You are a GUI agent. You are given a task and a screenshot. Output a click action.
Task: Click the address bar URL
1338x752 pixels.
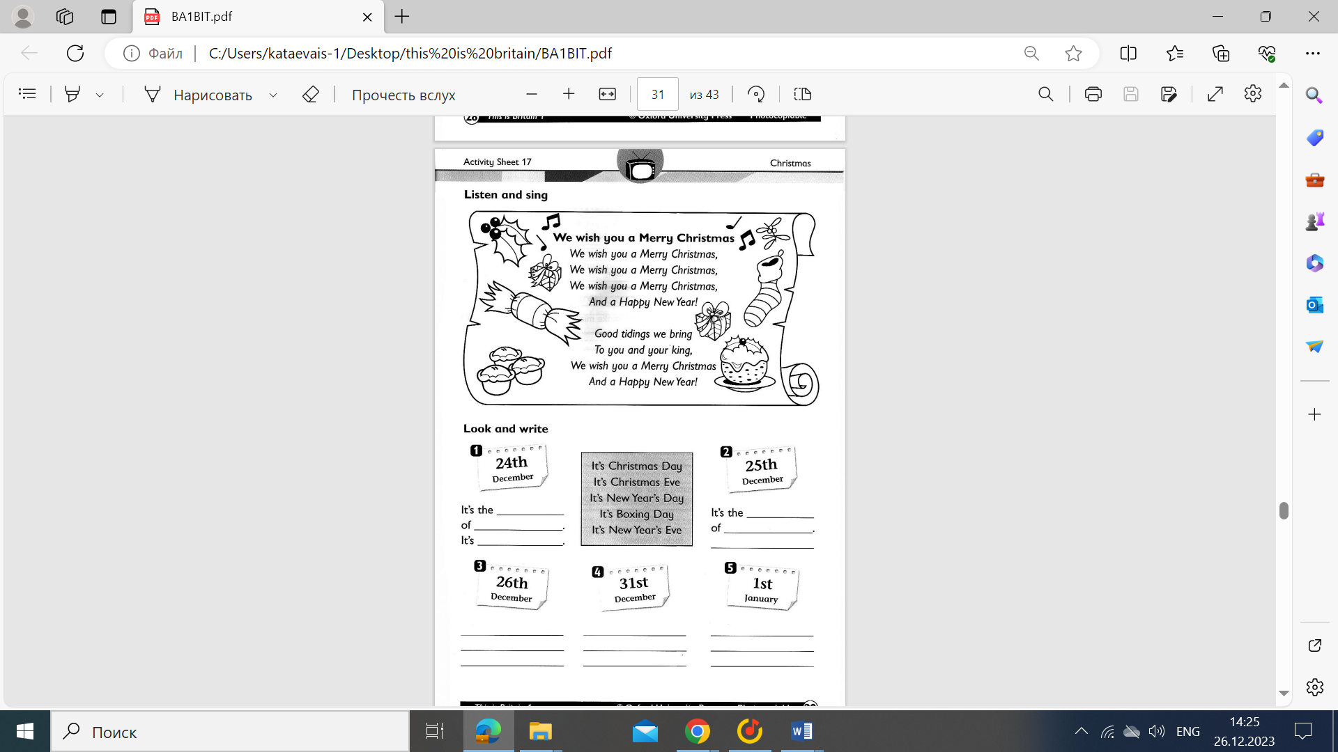point(410,54)
